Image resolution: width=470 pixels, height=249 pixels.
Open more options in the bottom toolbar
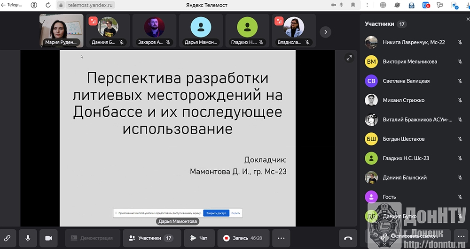tap(281, 238)
